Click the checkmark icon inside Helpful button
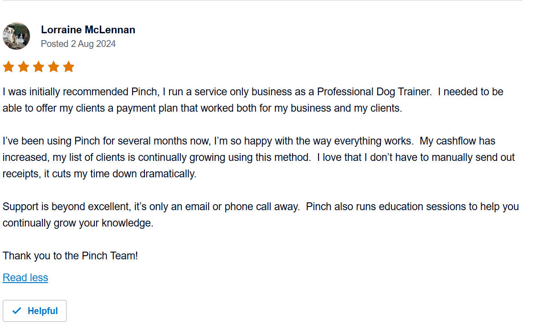Image resolution: width=539 pixels, height=330 pixels. (16, 311)
